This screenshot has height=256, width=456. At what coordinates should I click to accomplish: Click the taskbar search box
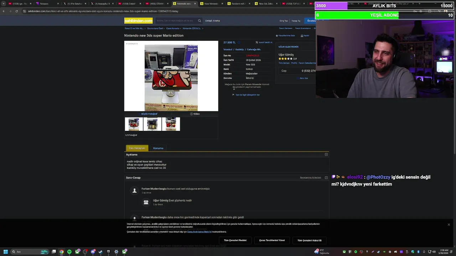(x=30, y=252)
